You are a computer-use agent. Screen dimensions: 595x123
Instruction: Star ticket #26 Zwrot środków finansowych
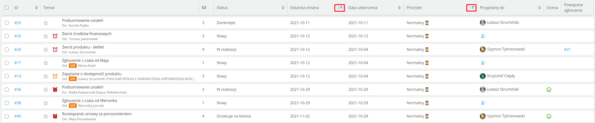pos(46,36)
